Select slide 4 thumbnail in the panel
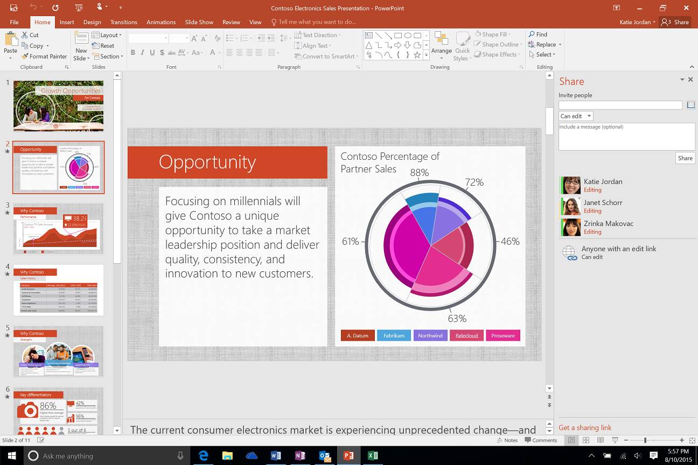The height and width of the screenshot is (465, 698). coord(58,290)
